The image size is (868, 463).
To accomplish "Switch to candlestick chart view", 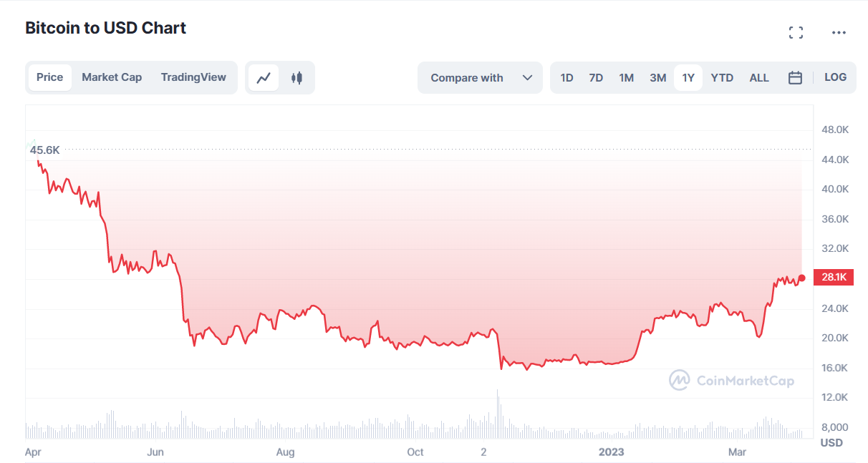I will point(296,78).
